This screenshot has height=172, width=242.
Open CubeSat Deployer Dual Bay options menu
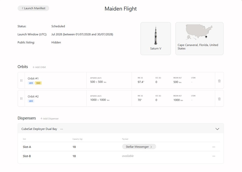click(x=62, y=129)
